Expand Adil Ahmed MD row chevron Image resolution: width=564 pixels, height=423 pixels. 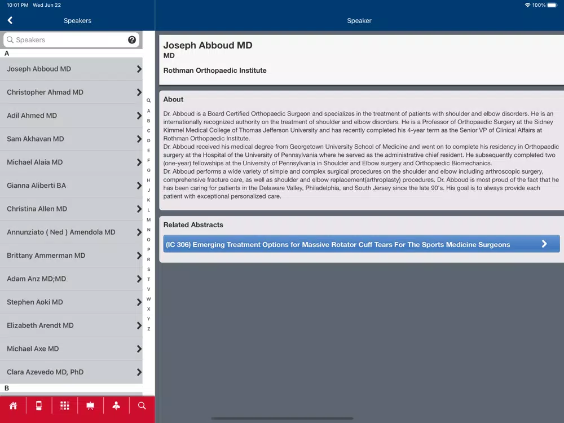pyautogui.click(x=139, y=116)
